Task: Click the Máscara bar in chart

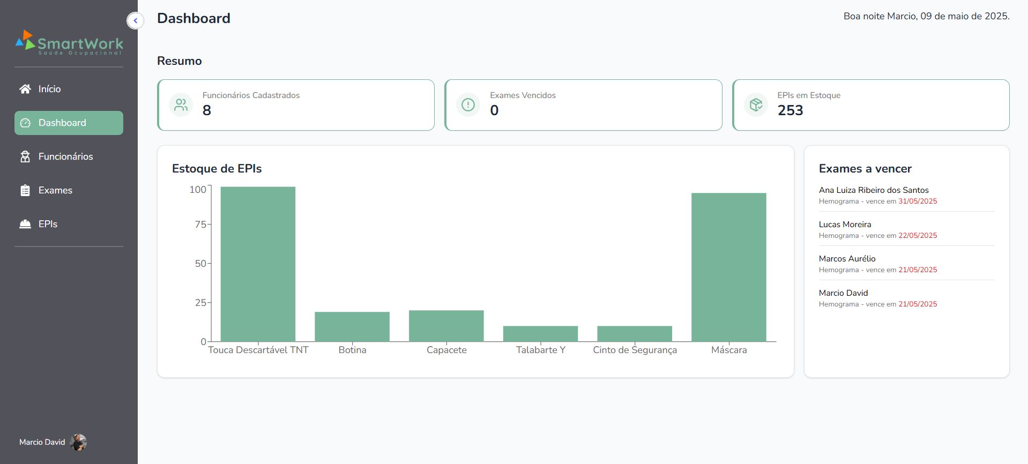Action: click(729, 267)
